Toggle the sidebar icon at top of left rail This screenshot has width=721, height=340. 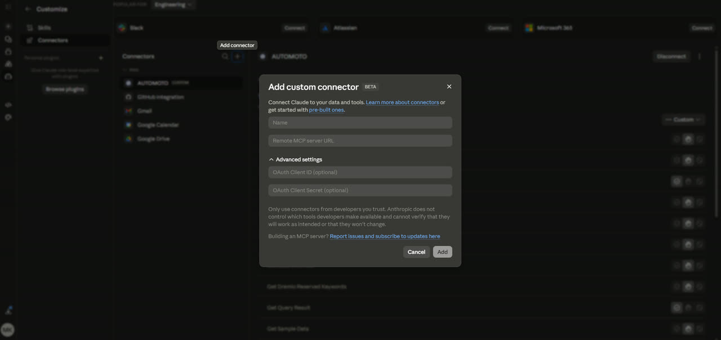point(8,7)
